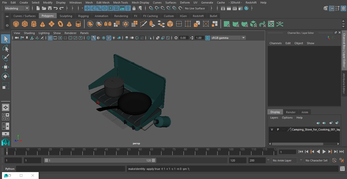Open the Attribute Editor side tab

point(344,84)
